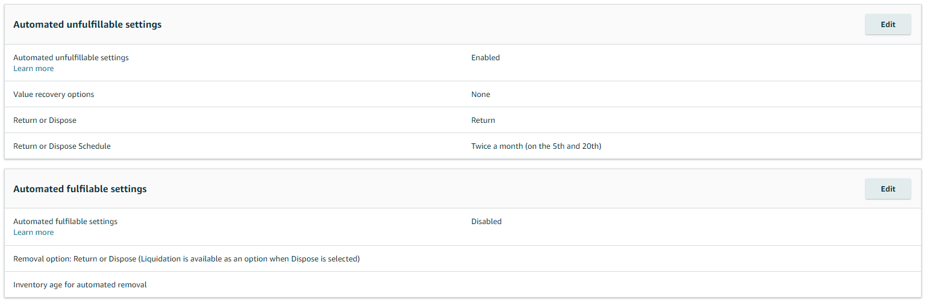Viewport: 927px width, 303px height.
Task: Click Edit for Automated fulfilable settings
Action: point(888,189)
